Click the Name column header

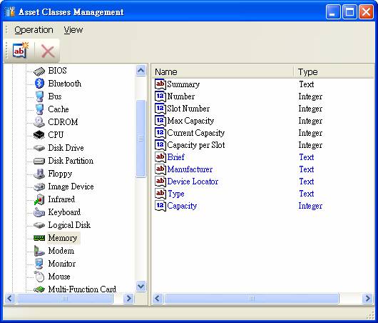(223, 71)
